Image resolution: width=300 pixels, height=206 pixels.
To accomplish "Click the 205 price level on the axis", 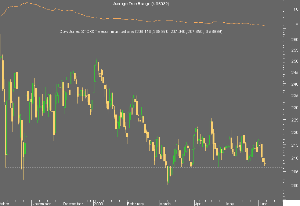I will pos(295,172).
